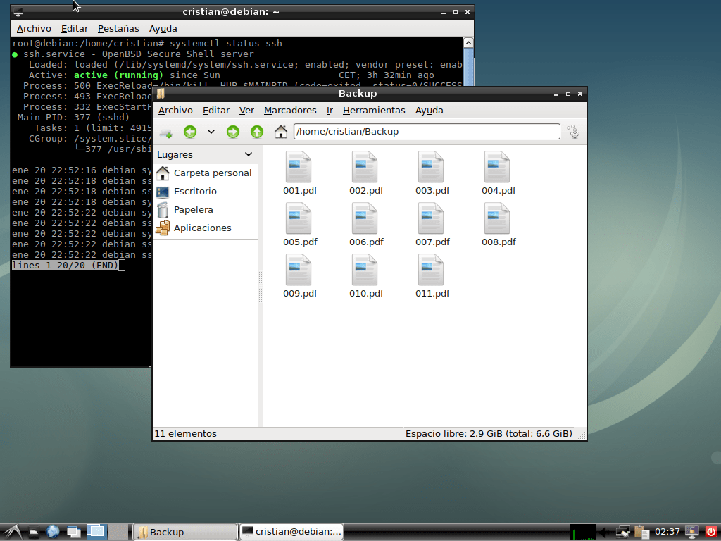Expand the Lugares side panel dropdown
The width and height of the screenshot is (721, 541).
click(x=248, y=154)
